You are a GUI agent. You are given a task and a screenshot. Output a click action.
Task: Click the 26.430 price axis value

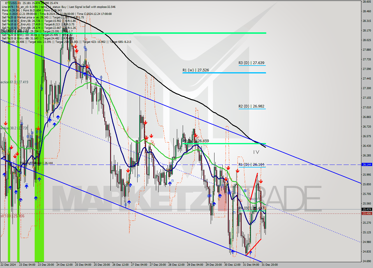[x=367, y=146]
